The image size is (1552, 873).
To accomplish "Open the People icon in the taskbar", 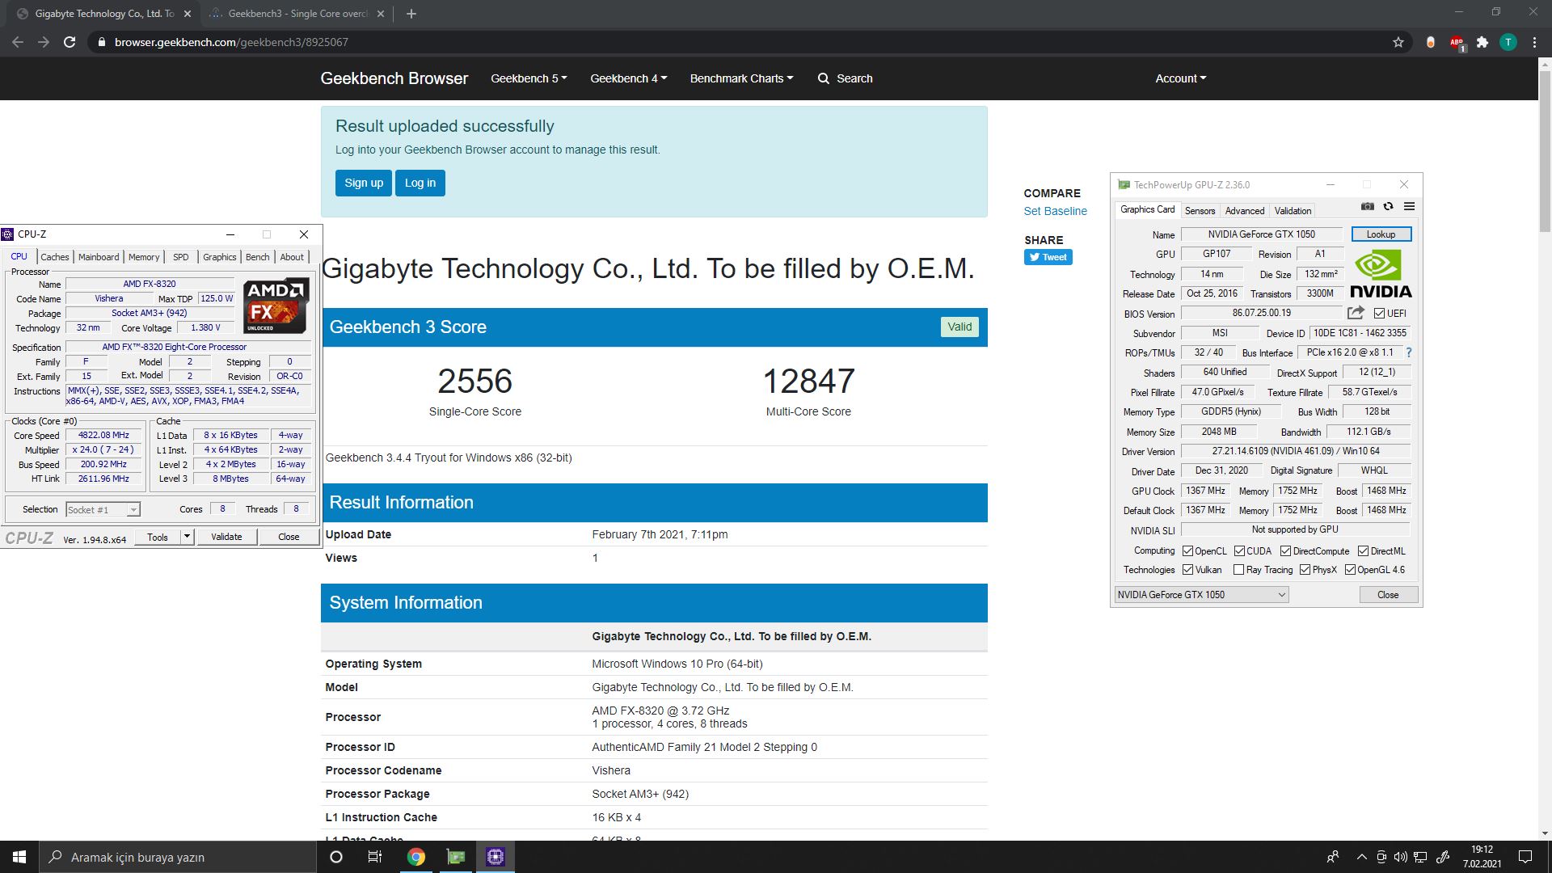I will point(1333,857).
